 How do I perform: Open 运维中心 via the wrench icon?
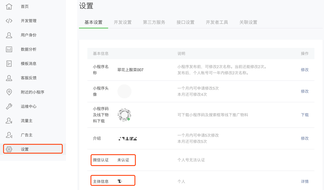[9, 106]
